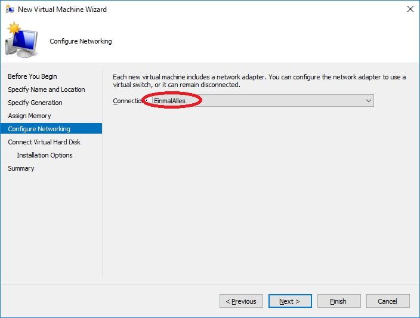Cancel the wizard
This screenshot has width=420, height=318.
click(x=388, y=301)
